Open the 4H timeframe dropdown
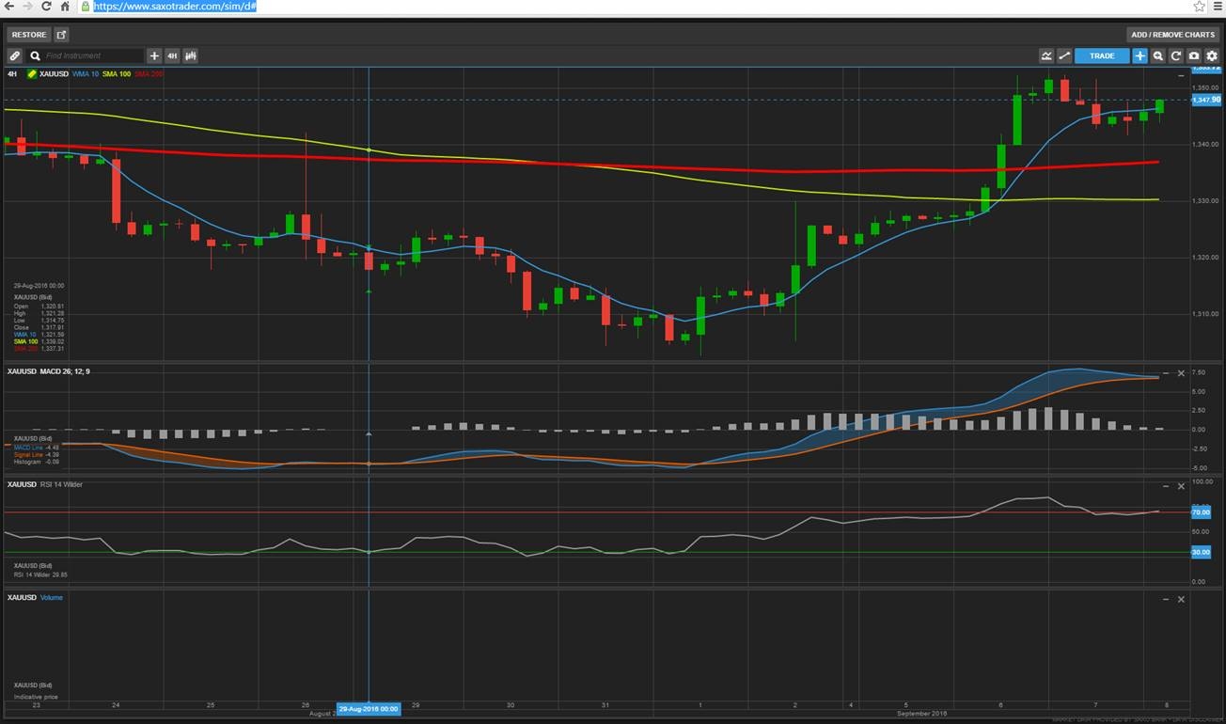The height and width of the screenshot is (724, 1226). 173,55
